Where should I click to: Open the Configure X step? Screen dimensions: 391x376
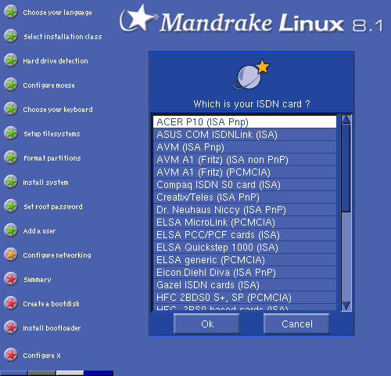(x=41, y=356)
